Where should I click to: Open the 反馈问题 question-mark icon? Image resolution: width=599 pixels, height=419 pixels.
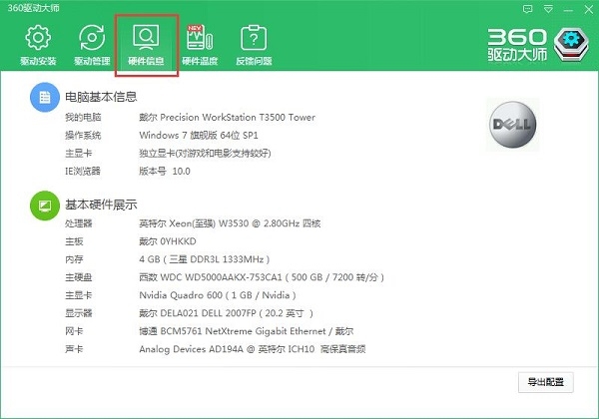tap(254, 38)
